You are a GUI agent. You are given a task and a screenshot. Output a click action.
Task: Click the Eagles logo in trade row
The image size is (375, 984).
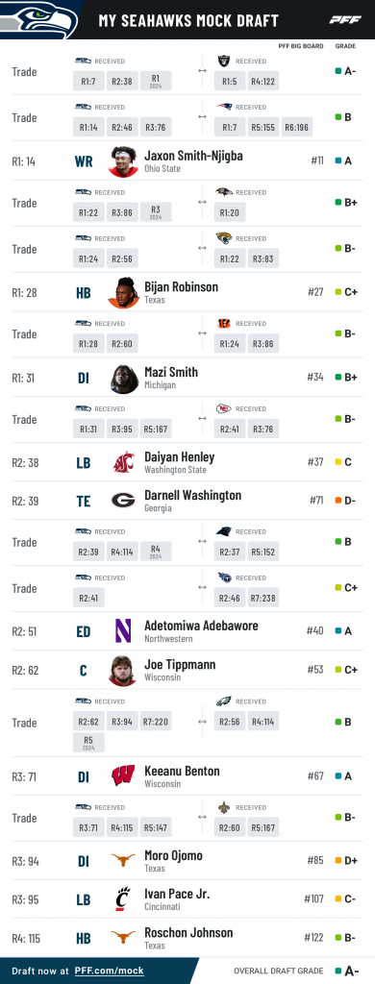(224, 701)
